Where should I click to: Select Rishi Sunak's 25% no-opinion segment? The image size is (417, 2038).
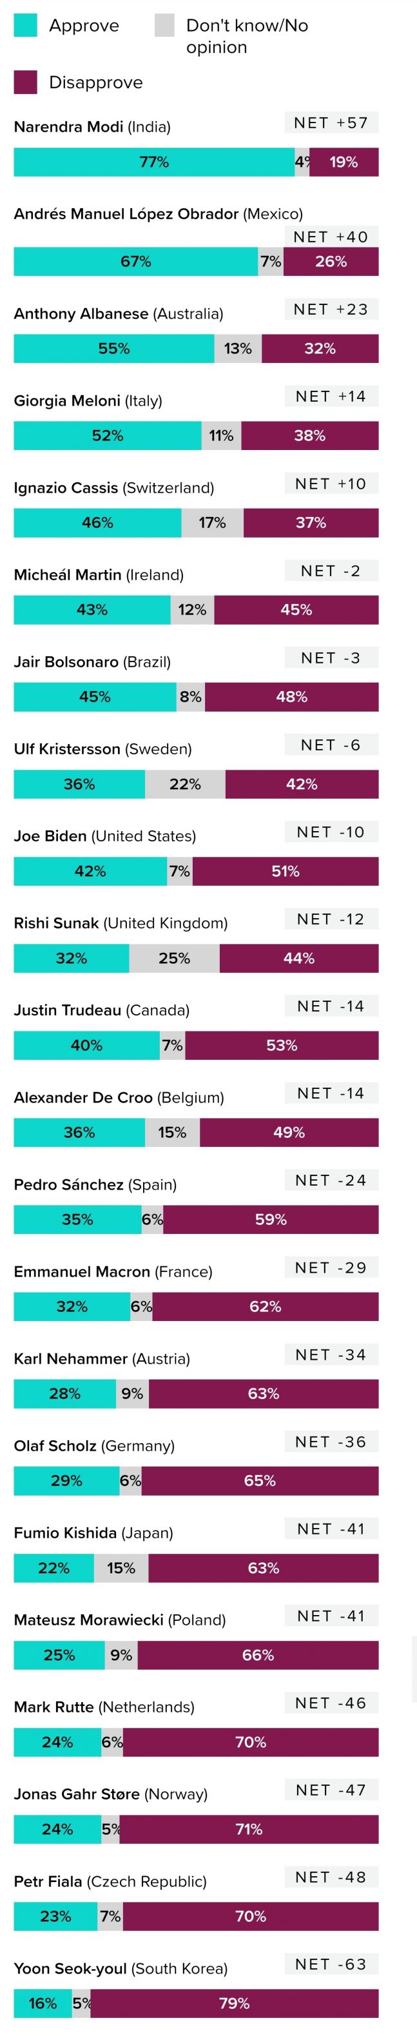tap(174, 958)
